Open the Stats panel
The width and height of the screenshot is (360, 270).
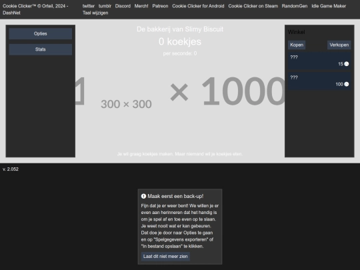pos(41,49)
